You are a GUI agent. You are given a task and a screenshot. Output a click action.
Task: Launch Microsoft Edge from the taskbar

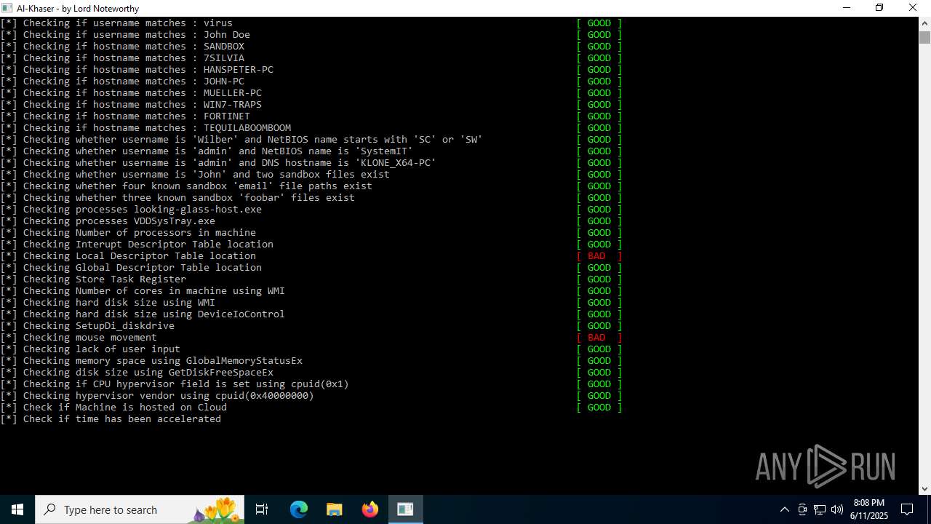coord(299,509)
